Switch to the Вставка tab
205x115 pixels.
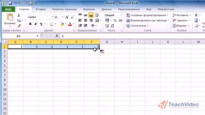pos(41,9)
